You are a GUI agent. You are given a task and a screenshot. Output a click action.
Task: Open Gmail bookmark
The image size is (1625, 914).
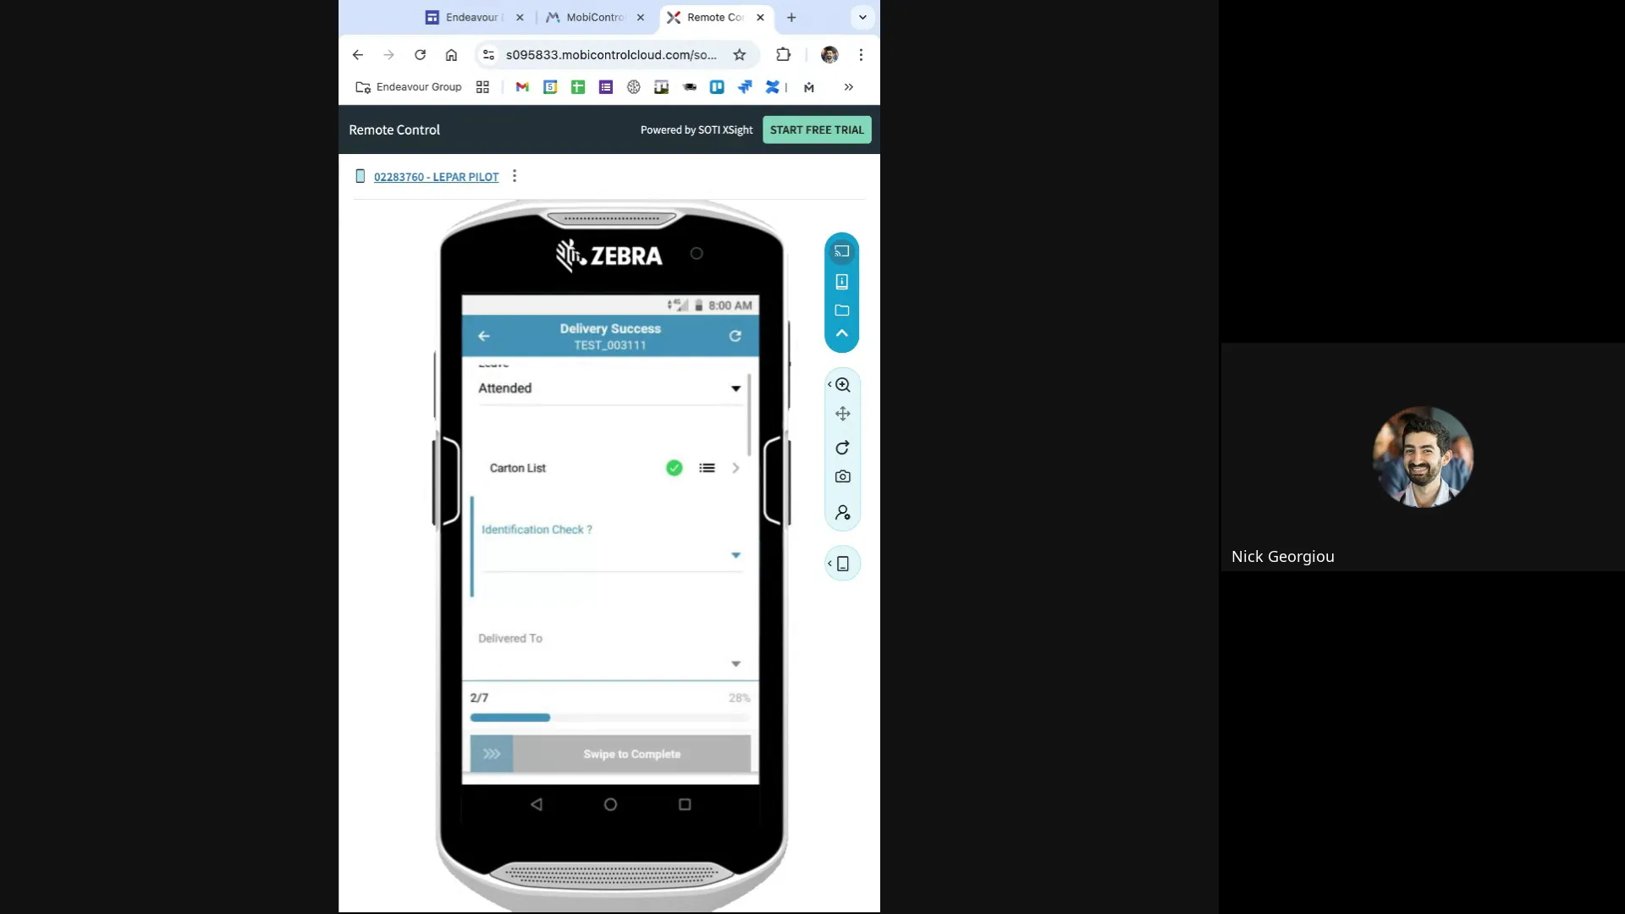pos(522,87)
